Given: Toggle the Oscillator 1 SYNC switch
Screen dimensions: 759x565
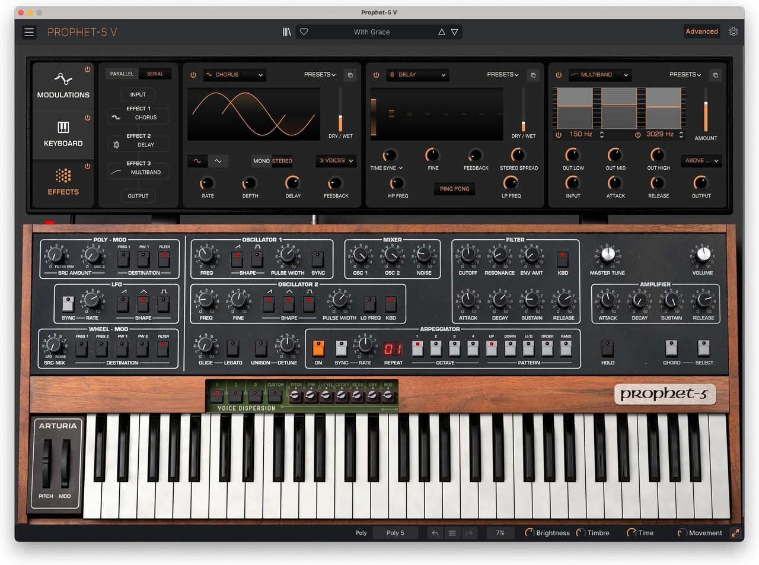Looking at the screenshot, I should point(318,259).
